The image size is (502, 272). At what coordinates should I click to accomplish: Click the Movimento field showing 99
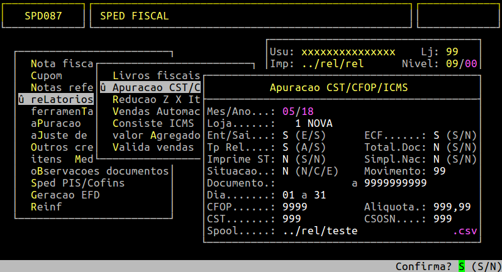(440, 171)
